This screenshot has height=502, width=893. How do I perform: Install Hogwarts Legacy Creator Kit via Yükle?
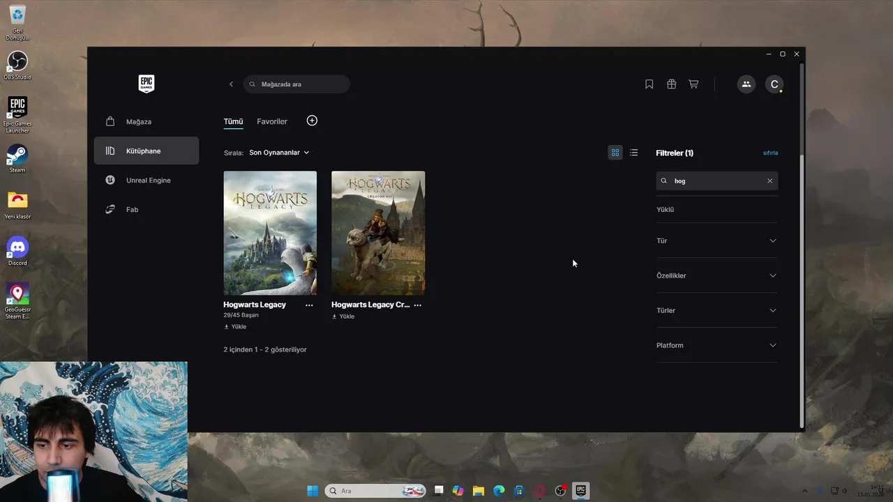pyautogui.click(x=343, y=317)
